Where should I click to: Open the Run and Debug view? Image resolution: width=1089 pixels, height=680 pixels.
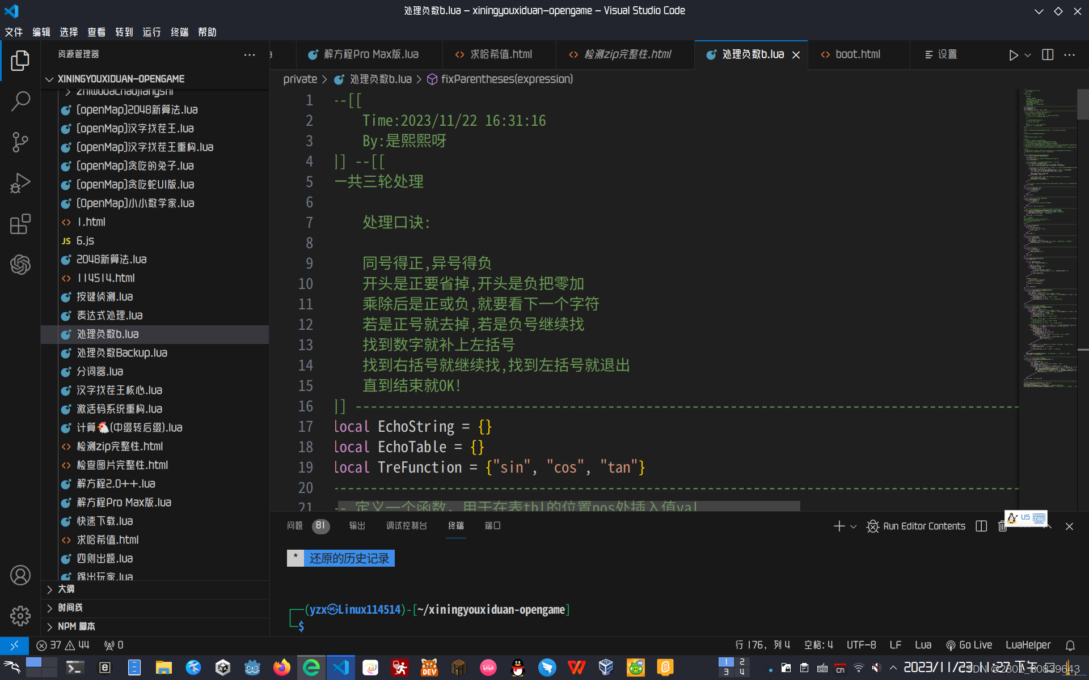point(20,183)
